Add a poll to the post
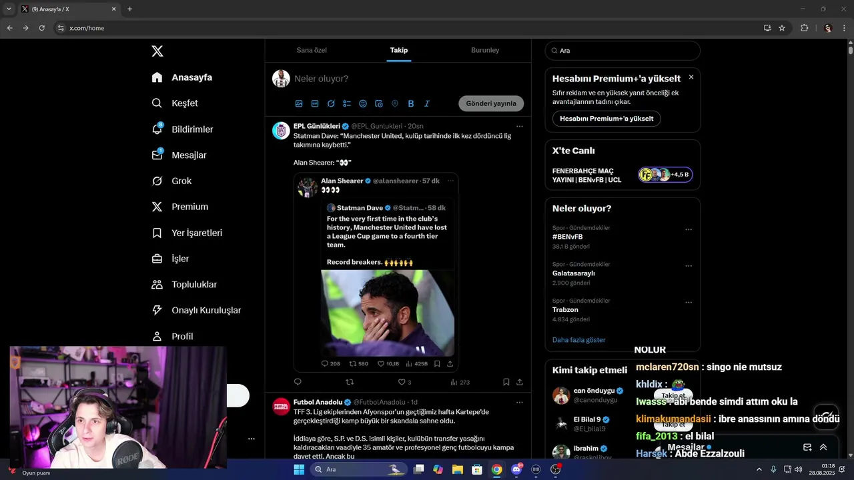Image resolution: width=854 pixels, height=480 pixels. coord(347,104)
